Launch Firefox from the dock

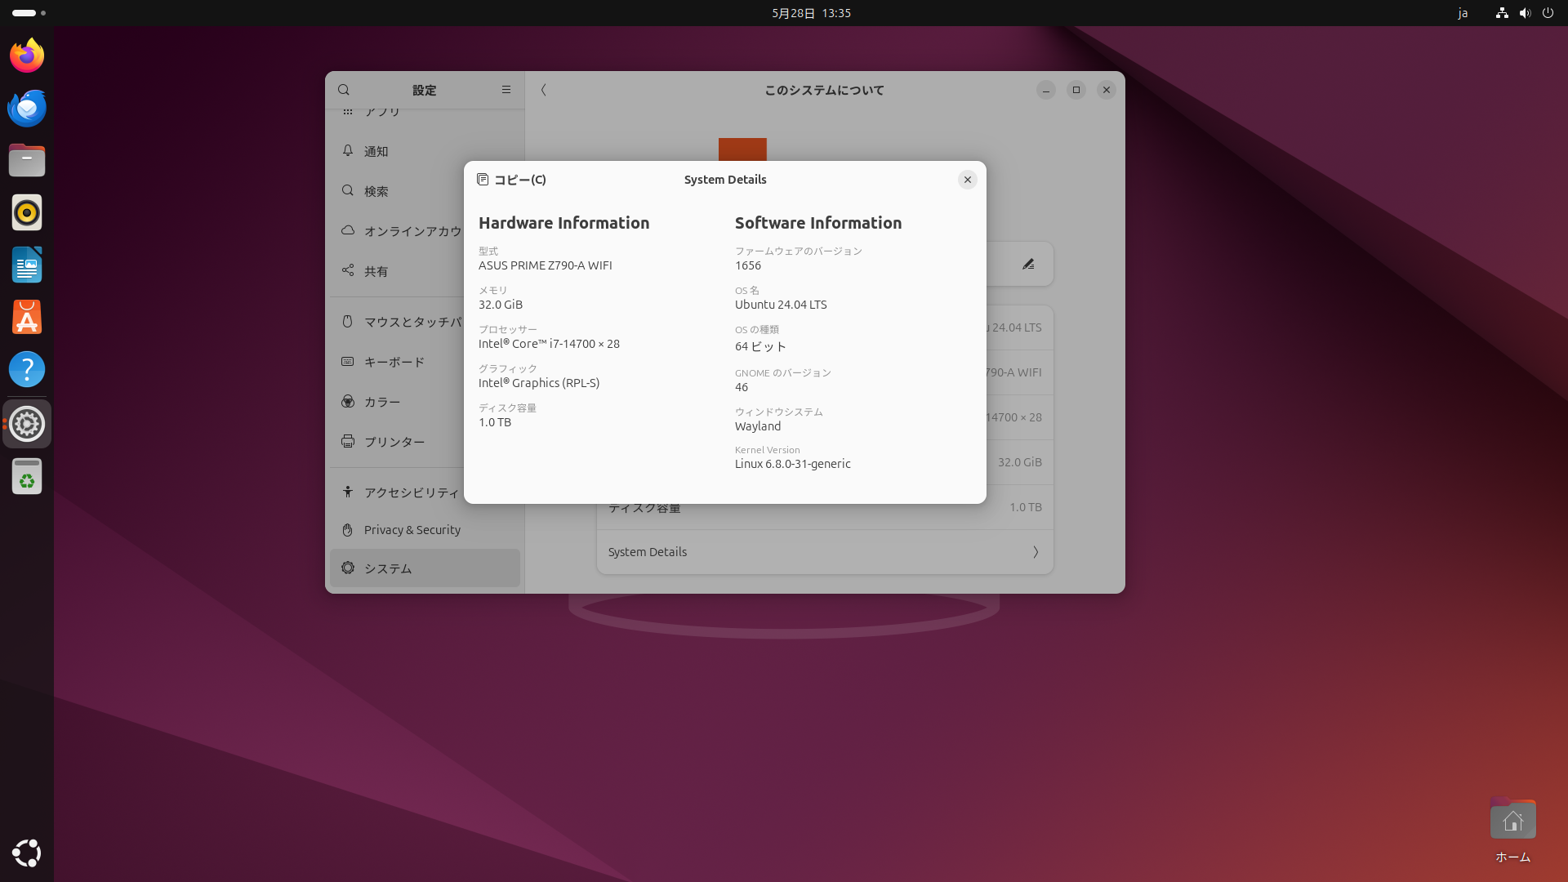tap(27, 56)
